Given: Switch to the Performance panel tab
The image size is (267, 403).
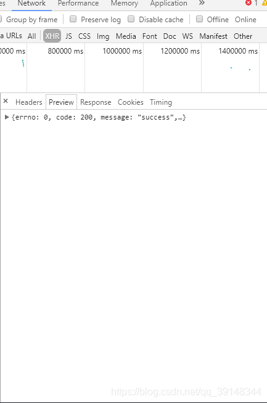Looking at the screenshot, I should [x=78, y=4].
